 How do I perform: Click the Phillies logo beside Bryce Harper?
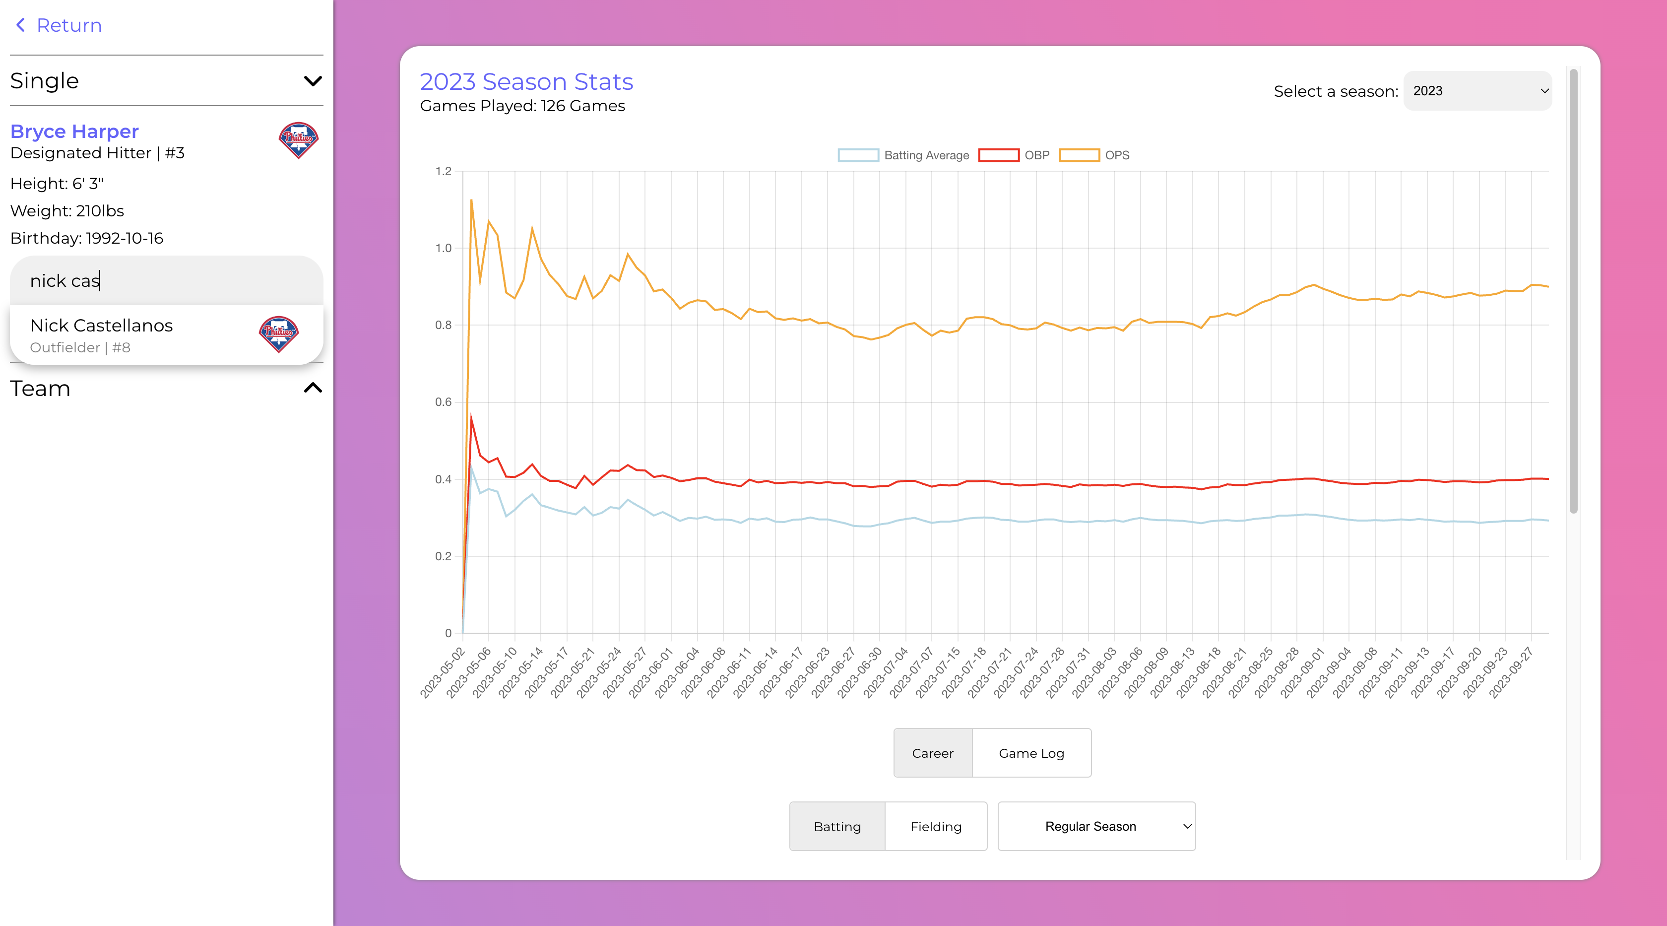point(298,140)
